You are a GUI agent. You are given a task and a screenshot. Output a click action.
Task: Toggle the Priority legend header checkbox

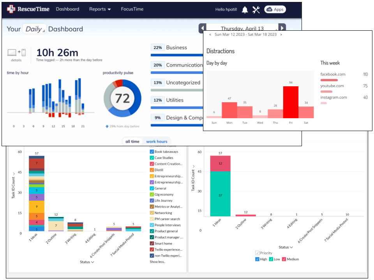click(x=257, y=253)
